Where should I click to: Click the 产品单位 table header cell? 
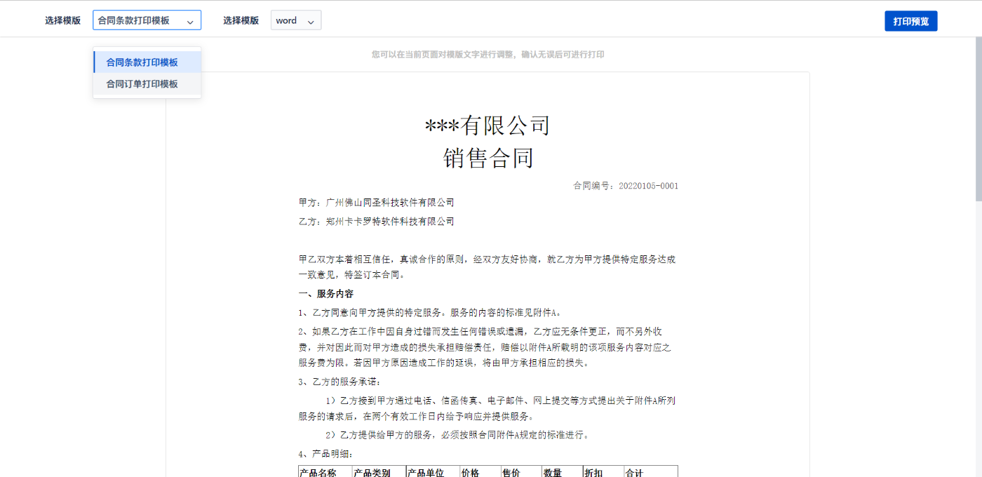coord(433,471)
